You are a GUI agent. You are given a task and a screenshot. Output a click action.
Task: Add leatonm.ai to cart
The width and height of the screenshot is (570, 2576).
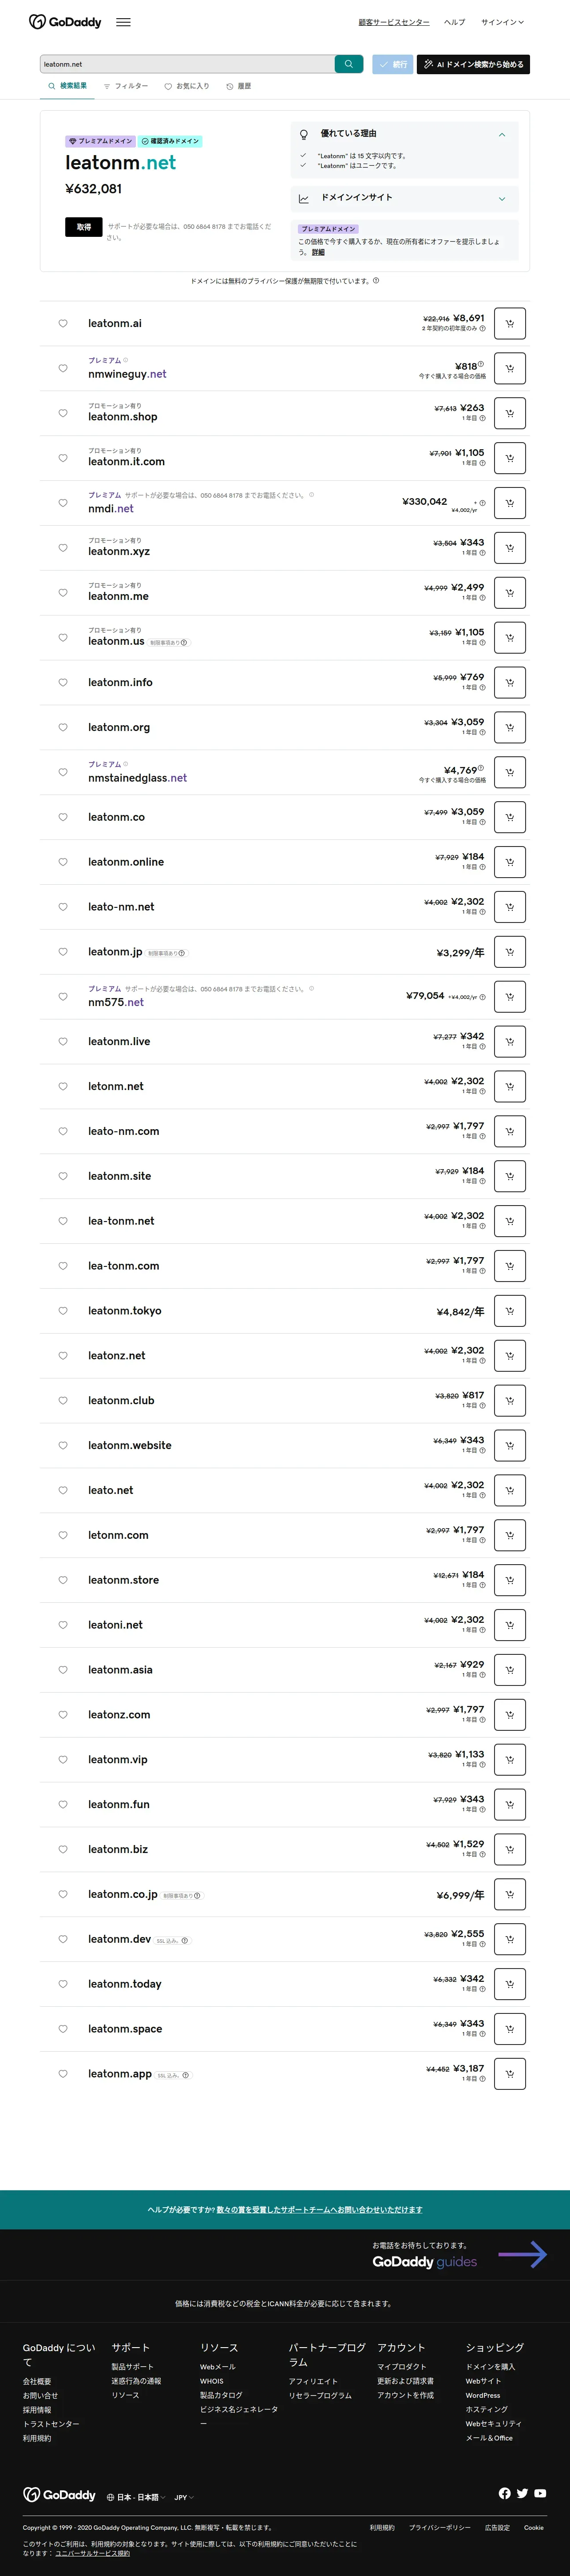tap(509, 323)
